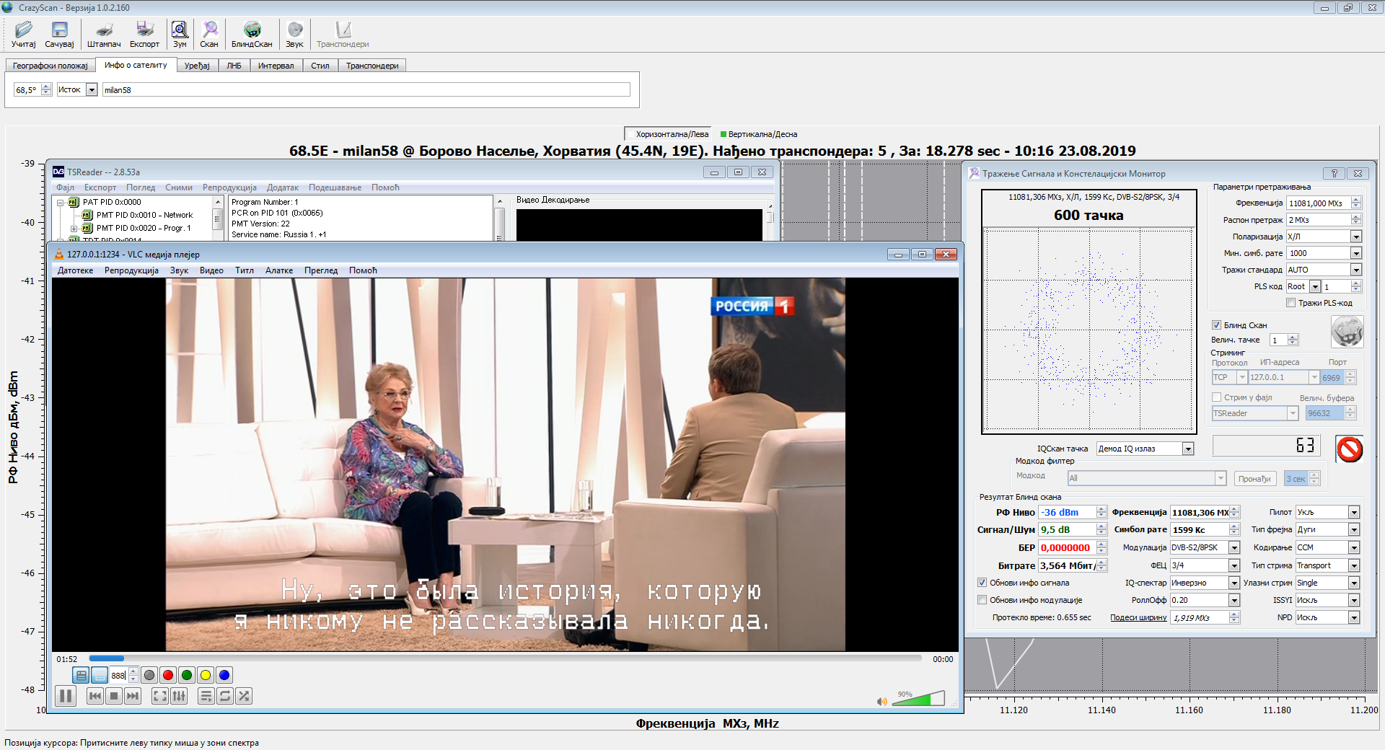Click the VLC teletext activation button

82,675
